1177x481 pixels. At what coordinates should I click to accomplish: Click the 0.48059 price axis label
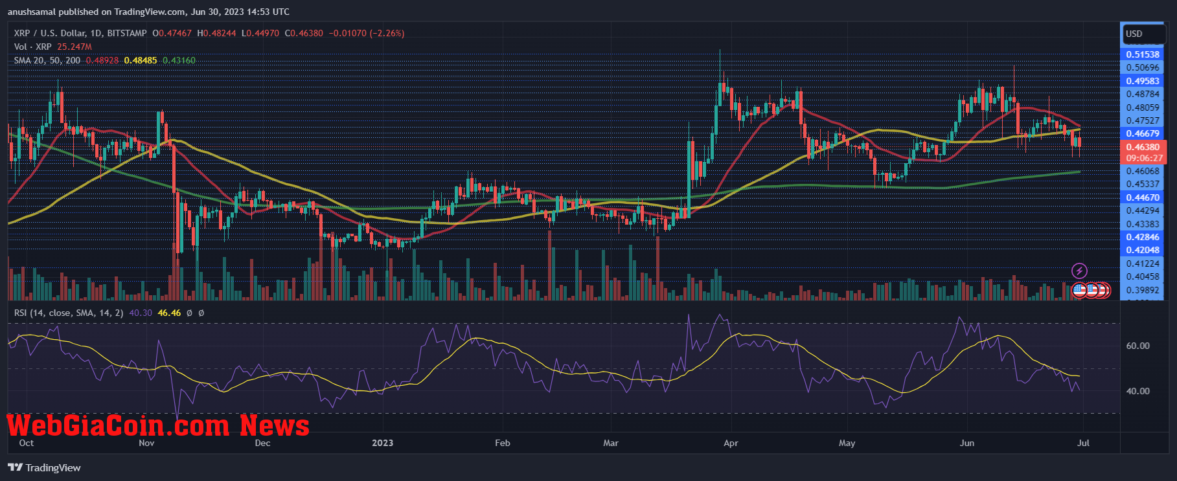[x=1143, y=107]
